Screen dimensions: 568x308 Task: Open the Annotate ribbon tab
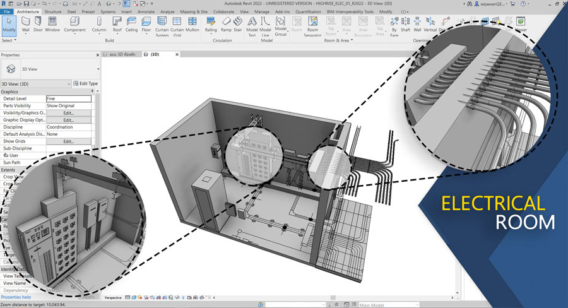point(146,11)
